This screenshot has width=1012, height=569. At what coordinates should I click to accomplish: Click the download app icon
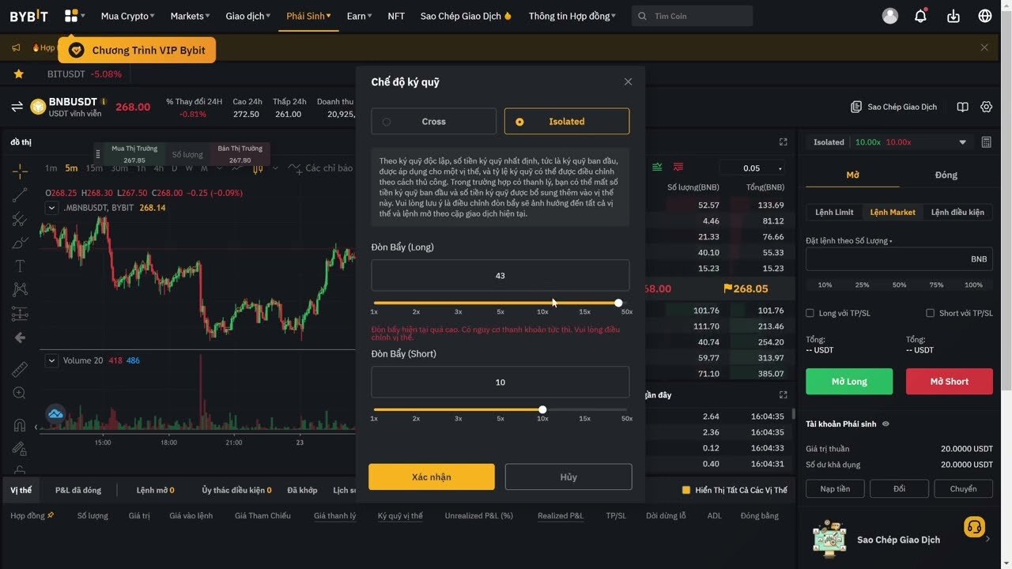953,16
